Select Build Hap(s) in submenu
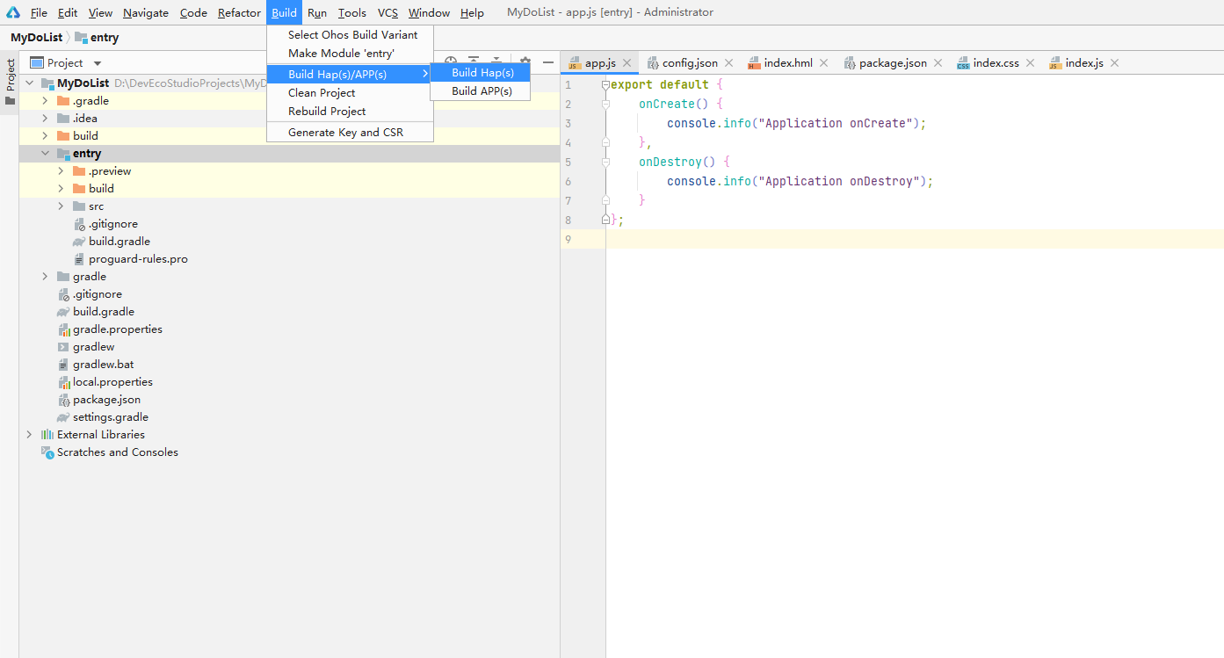Viewport: 1224px width, 658px height. click(480, 73)
